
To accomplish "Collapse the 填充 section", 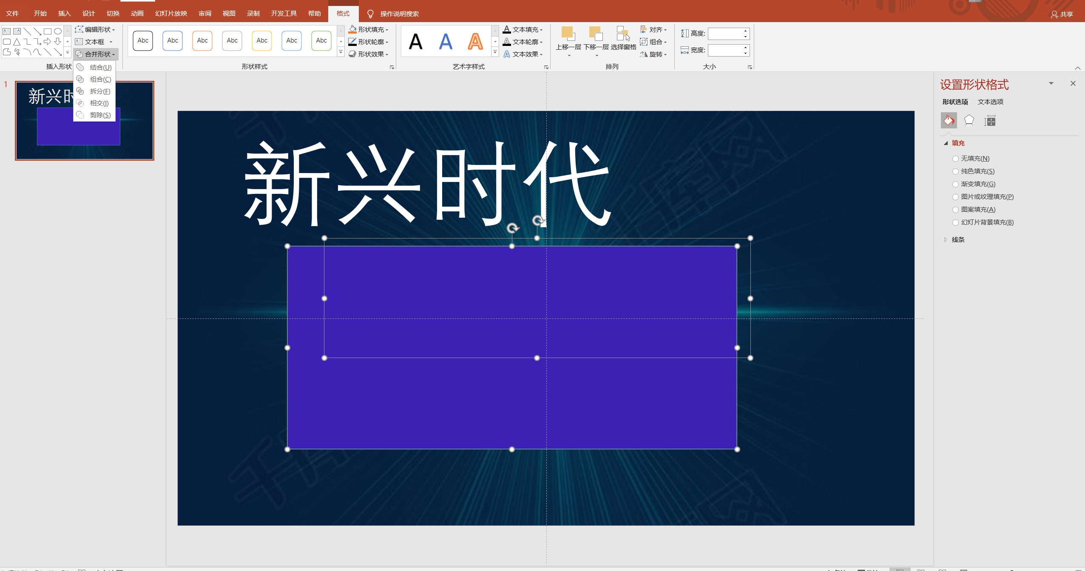I will [x=946, y=143].
